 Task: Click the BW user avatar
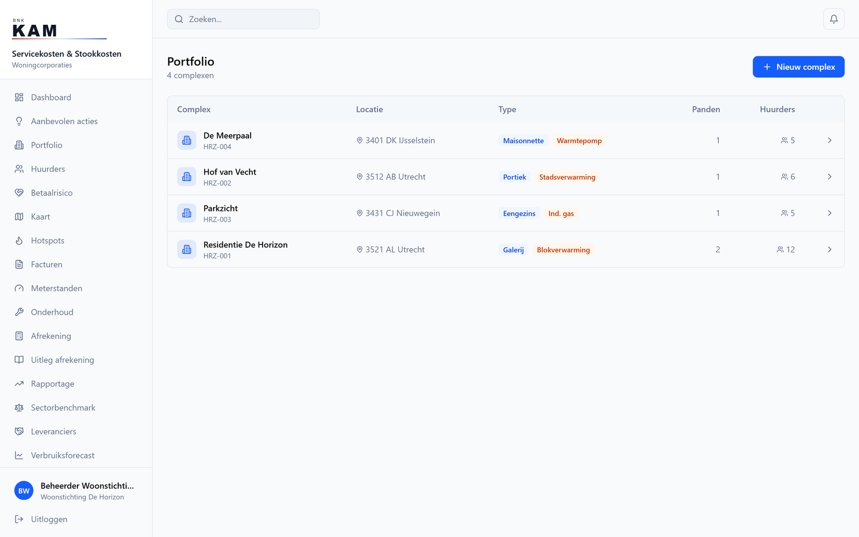click(x=24, y=491)
